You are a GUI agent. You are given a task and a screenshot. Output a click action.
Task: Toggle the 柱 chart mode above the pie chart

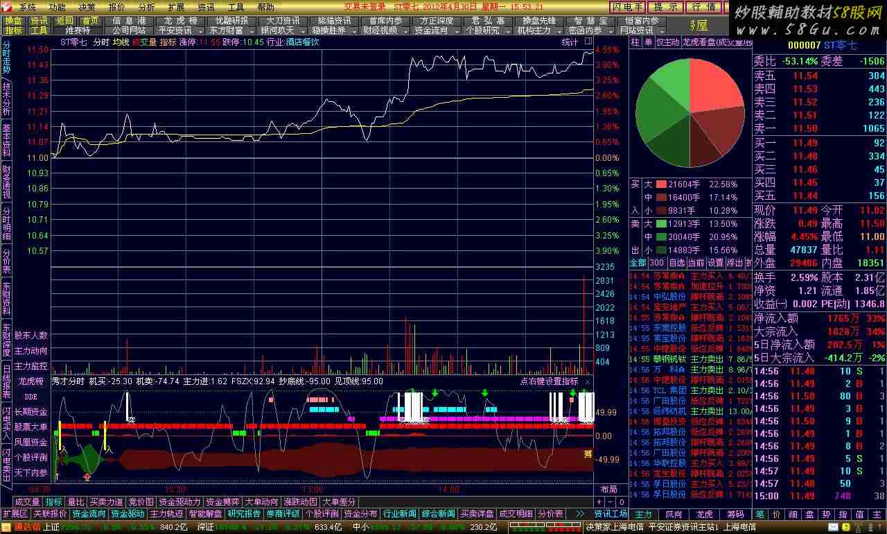pos(635,42)
